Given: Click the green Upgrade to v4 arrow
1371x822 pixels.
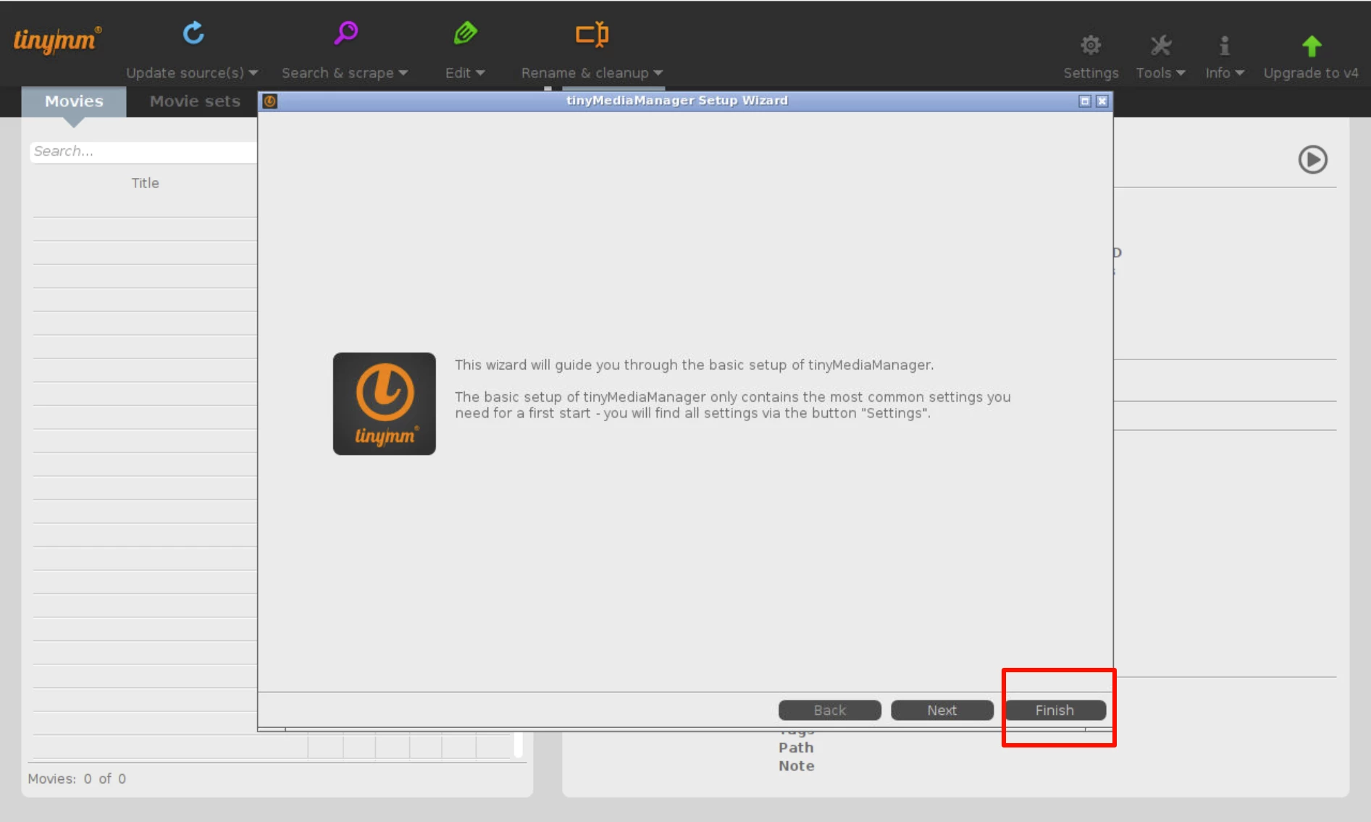Looking at the screenshot, I should pyautogui.click(x=1311, y=46).
